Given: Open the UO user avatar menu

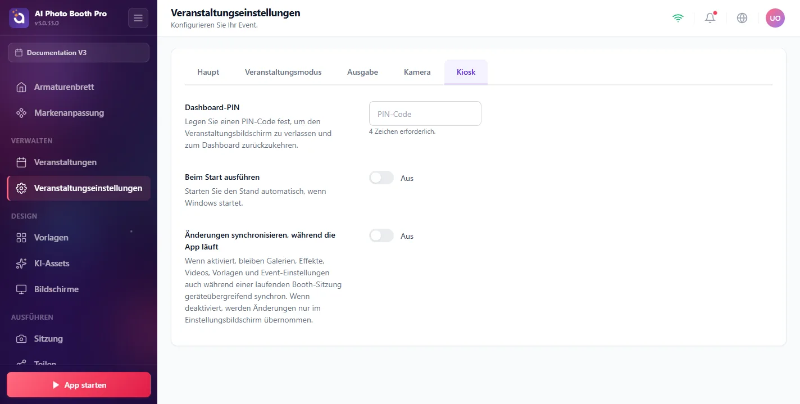Looking at the screenshot, I should coord(775,18).
